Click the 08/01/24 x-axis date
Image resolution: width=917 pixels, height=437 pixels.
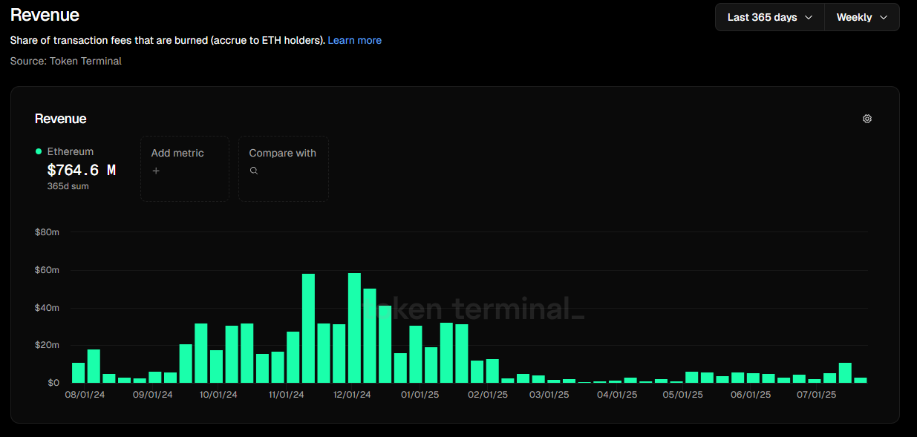[x=85, y=395]
